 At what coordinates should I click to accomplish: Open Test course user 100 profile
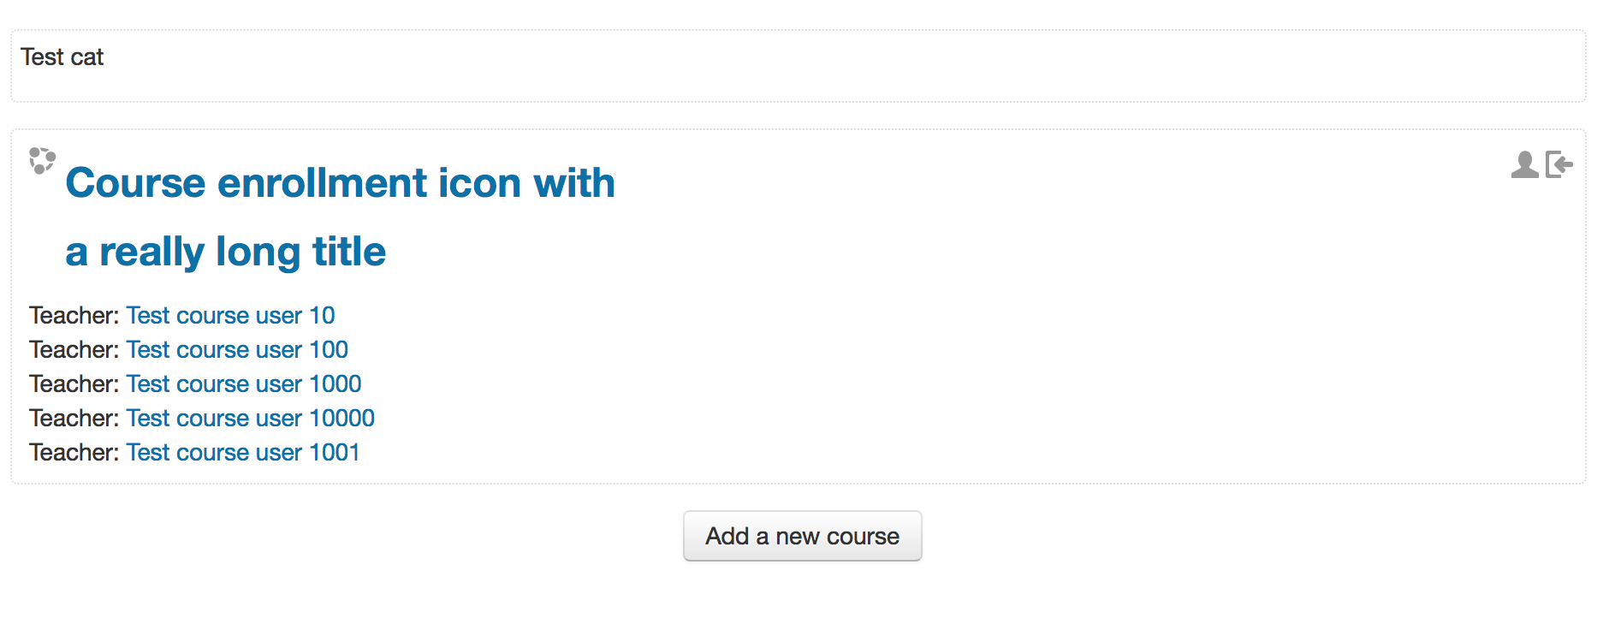point(237,349)
